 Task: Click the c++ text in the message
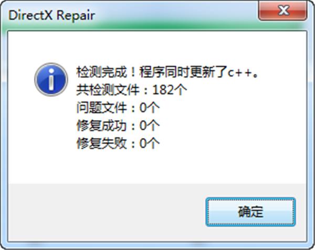coord(240,73)
